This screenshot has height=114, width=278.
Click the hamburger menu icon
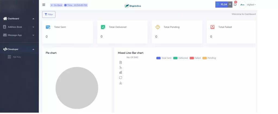44,5
